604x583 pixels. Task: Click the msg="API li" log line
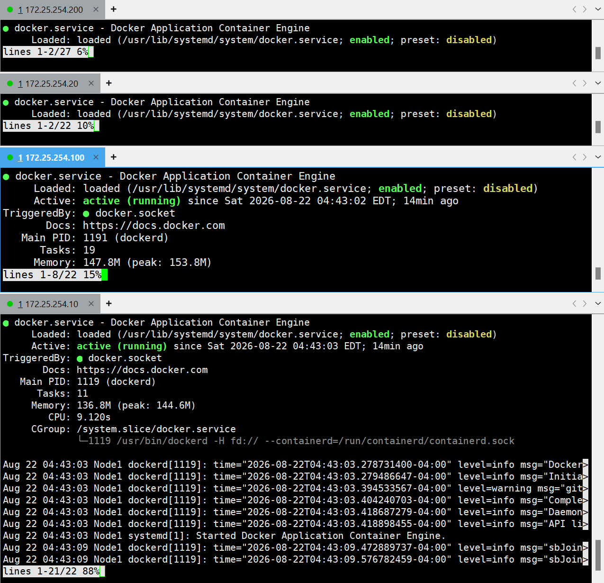tap(296, 524)
